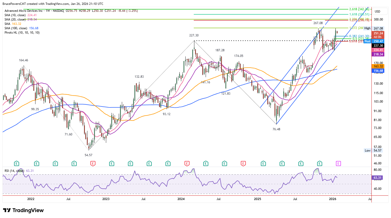Click the leftmost green earnings E marker
This screenshot has width=391, height=218.
pos(16,163)
